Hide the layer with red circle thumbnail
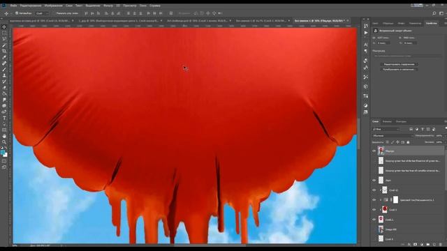Image resolution: width=447 pixels, height=251 pixels. point(374,210)
